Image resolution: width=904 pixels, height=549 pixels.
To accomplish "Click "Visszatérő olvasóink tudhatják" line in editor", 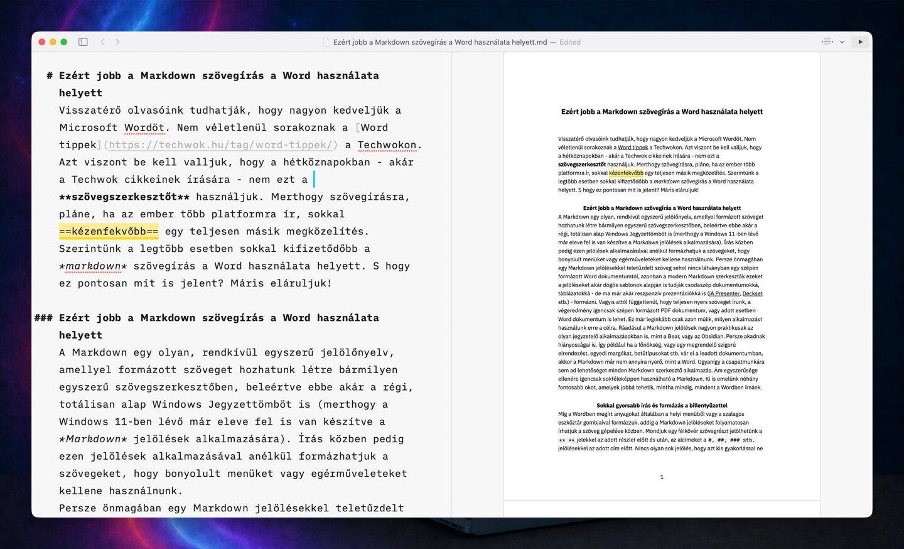I will click(x=230, y=111).
